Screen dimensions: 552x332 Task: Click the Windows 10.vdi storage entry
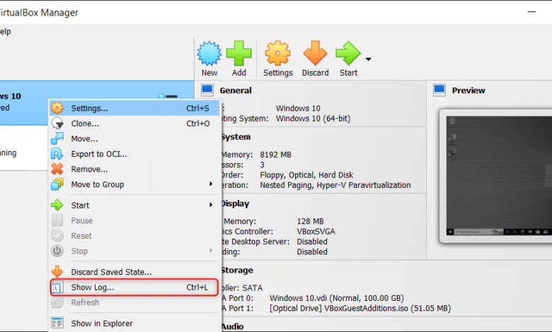[x=337, y=298]
